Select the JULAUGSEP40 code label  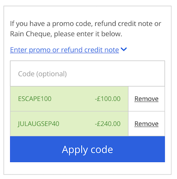coord(38,124)
